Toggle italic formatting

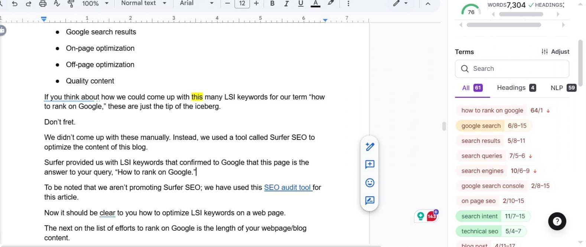click(x=286, y=4)
